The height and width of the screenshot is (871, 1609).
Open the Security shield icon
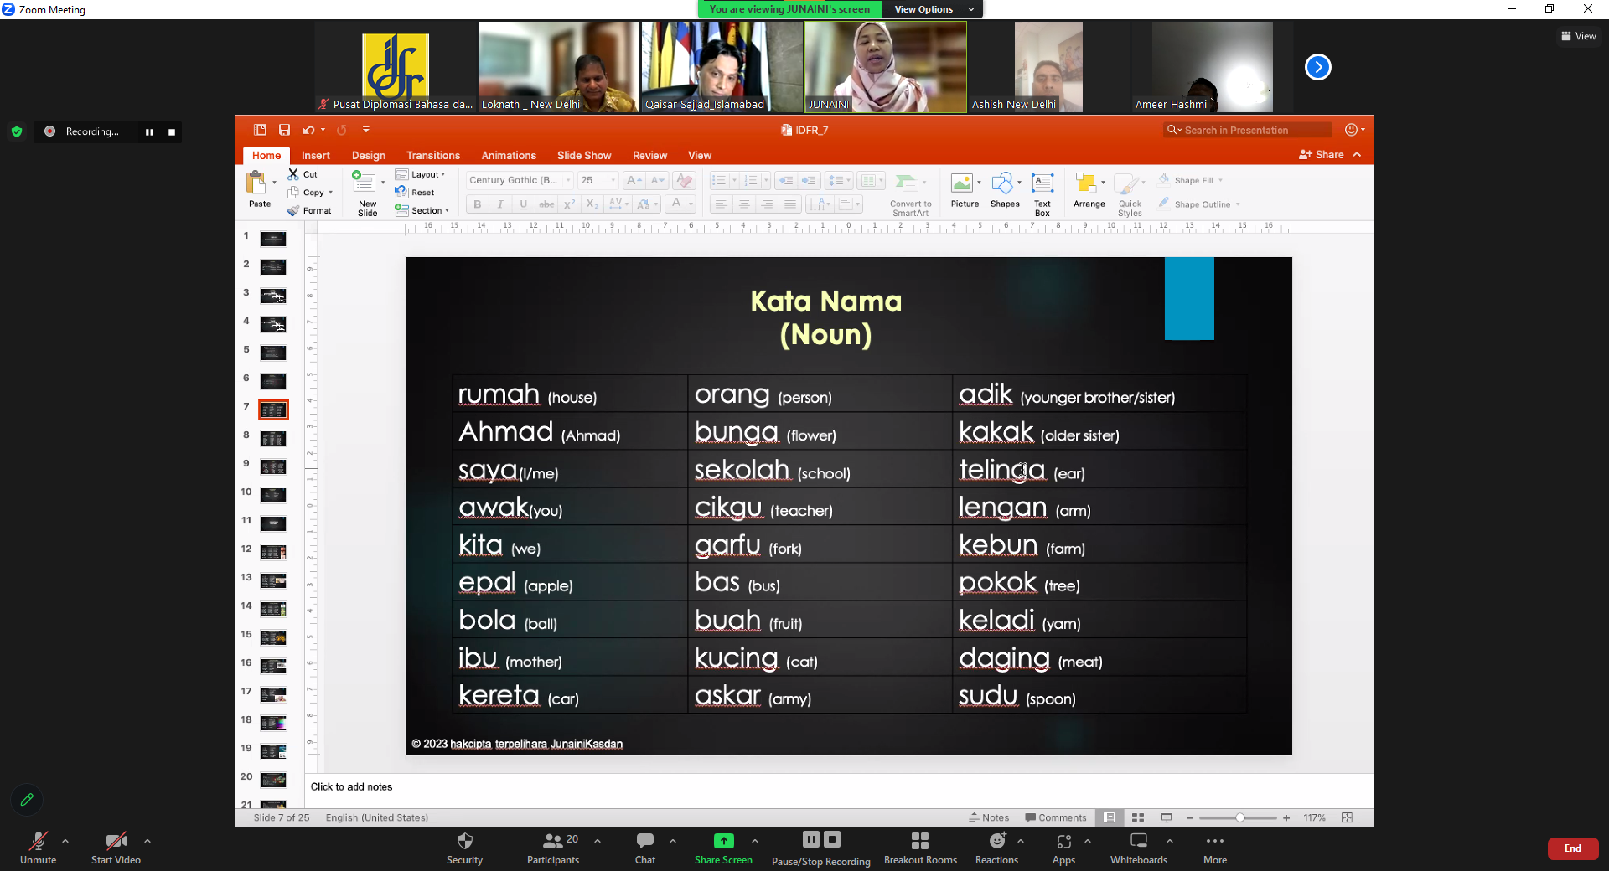pyautogui.click(x=464, y=841)
